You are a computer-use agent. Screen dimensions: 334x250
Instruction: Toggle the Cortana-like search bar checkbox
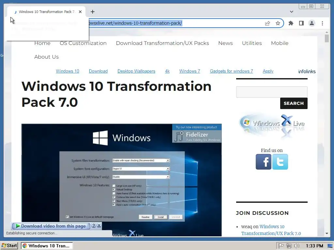114,197
